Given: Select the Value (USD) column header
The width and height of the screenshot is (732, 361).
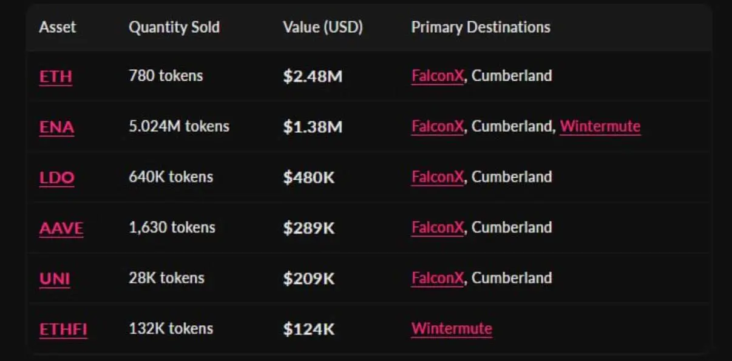Looking at the screenshot, I should 322,27.
